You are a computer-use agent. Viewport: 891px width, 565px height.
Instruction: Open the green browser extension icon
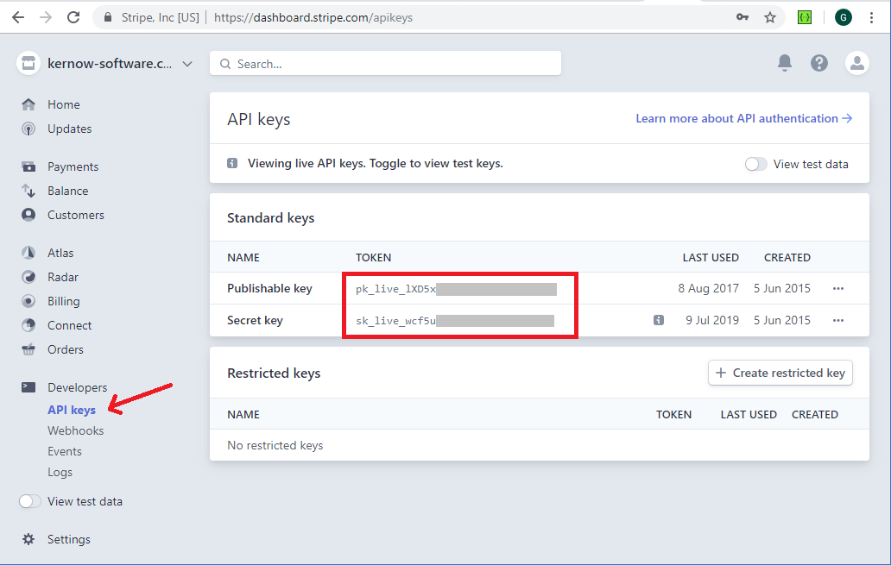pyautogui.click(x=805, y=17)
